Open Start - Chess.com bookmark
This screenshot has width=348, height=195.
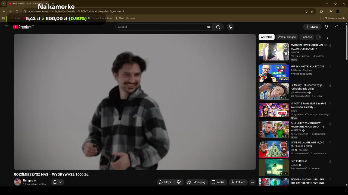click(126, 18)
